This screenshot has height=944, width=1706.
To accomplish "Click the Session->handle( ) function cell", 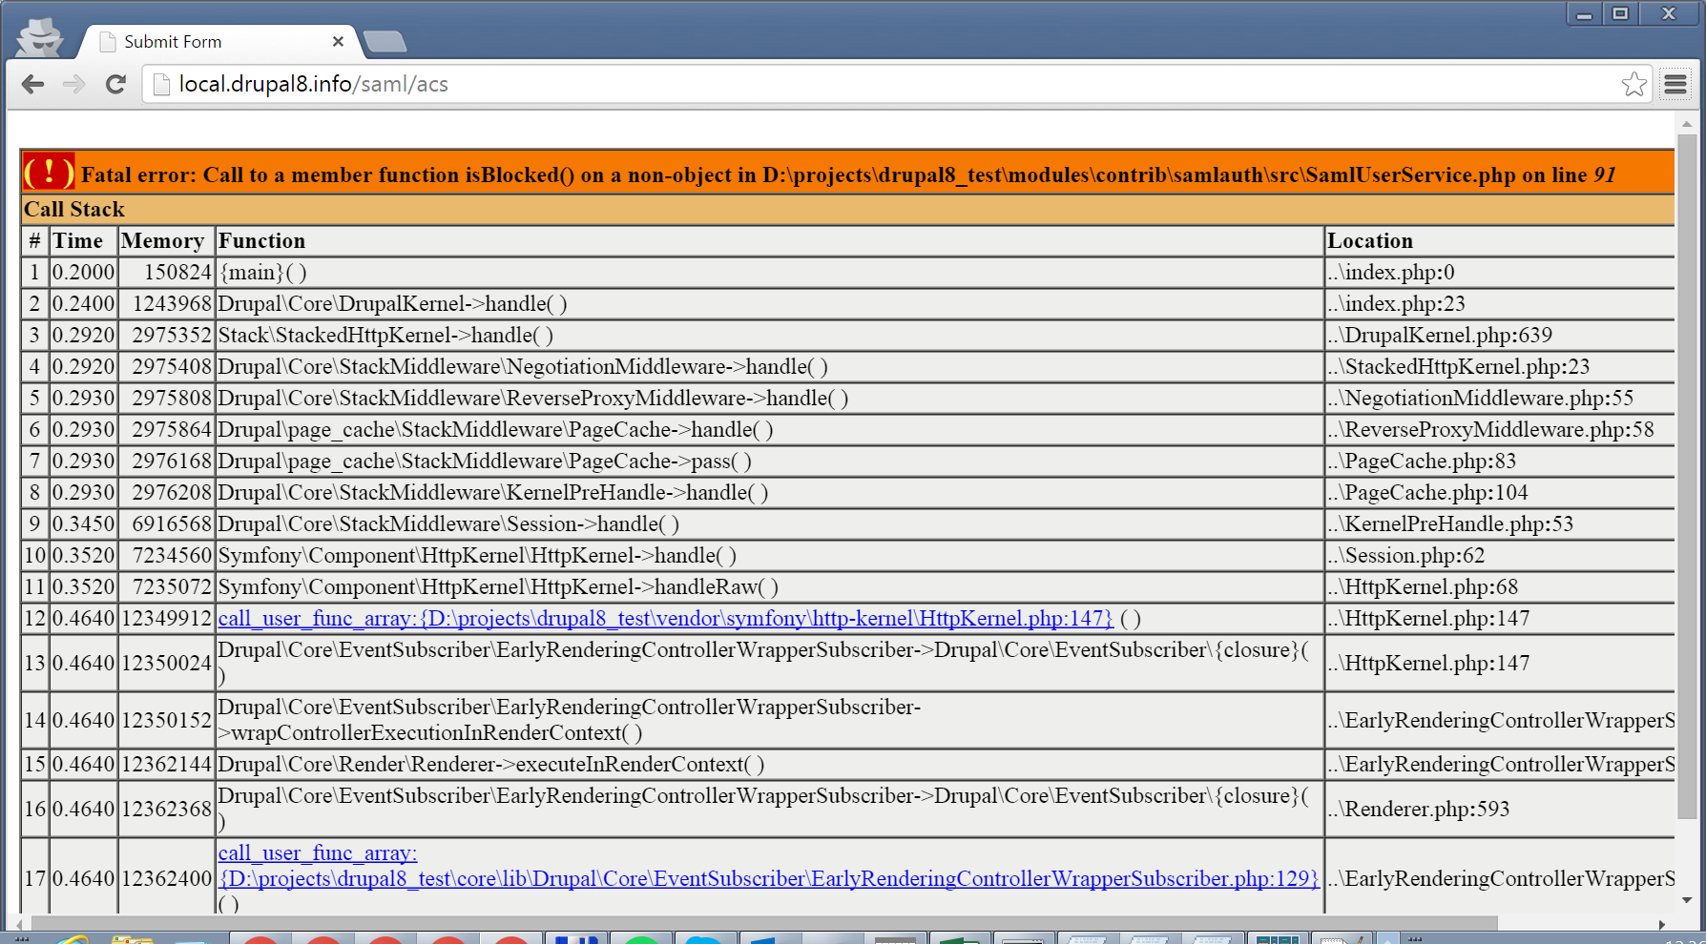I will pyautogui.click(x=769, y=523).
